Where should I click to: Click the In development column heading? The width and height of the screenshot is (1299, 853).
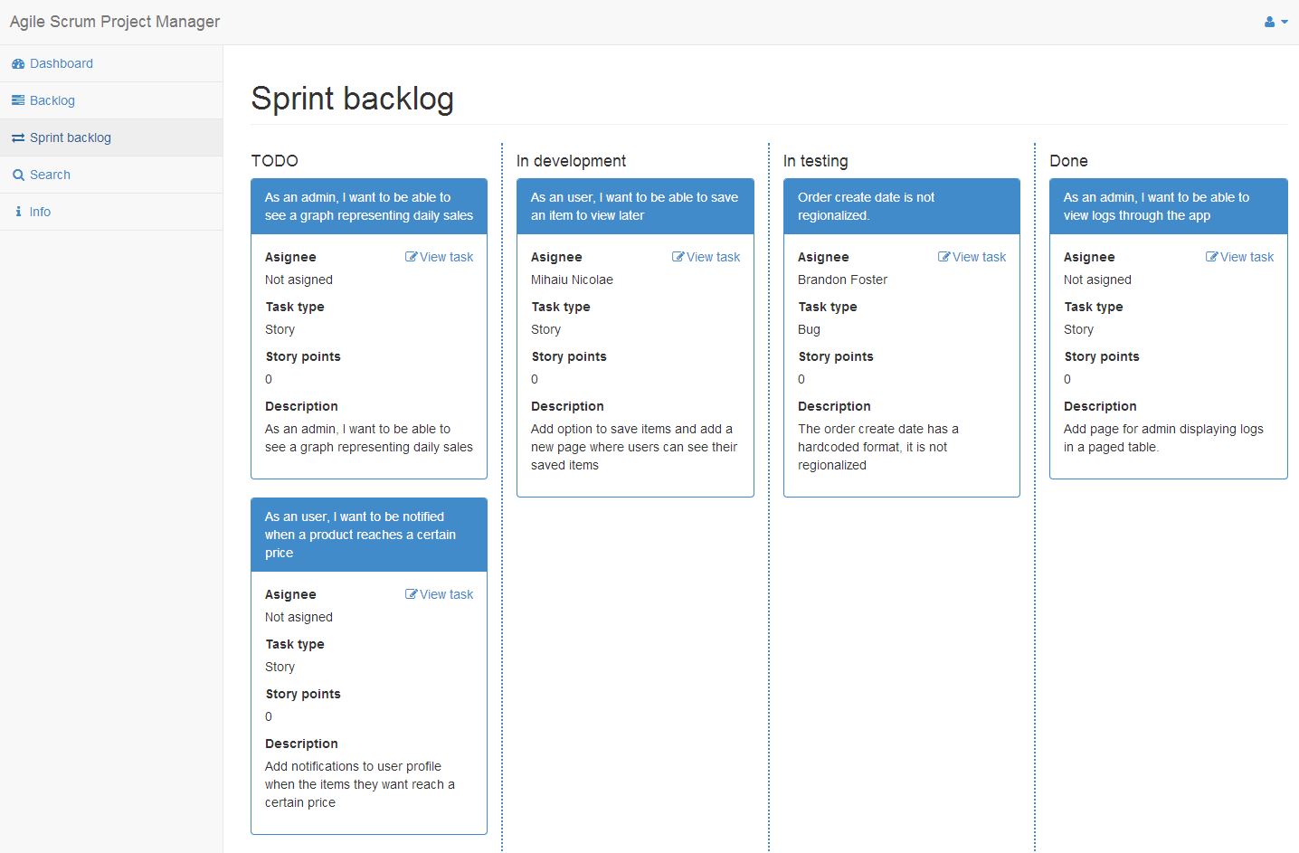(571, 161)
